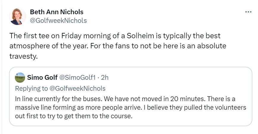Click Simo Golf's small round avatar

(x=20, y=78)
